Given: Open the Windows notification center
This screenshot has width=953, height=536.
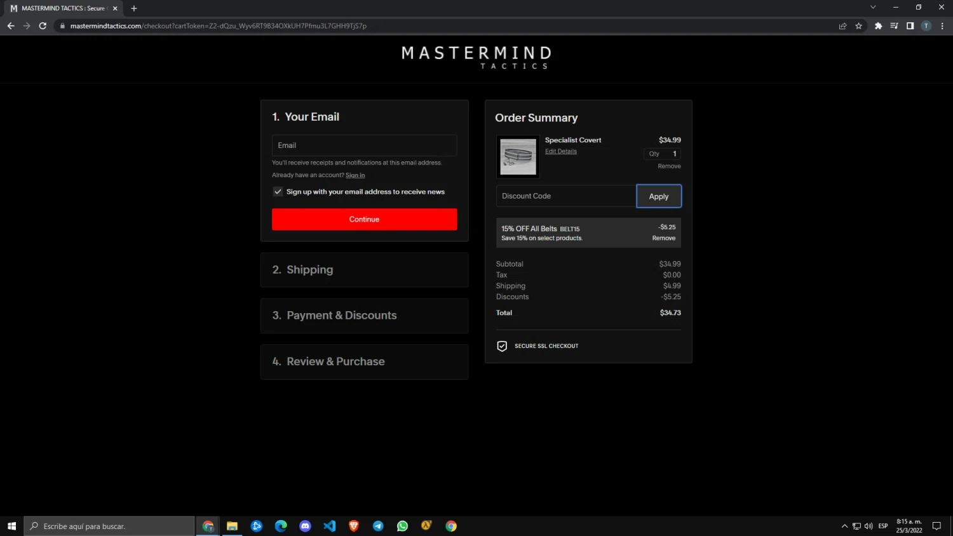Looking at the screenshot, I should point(936,526).
